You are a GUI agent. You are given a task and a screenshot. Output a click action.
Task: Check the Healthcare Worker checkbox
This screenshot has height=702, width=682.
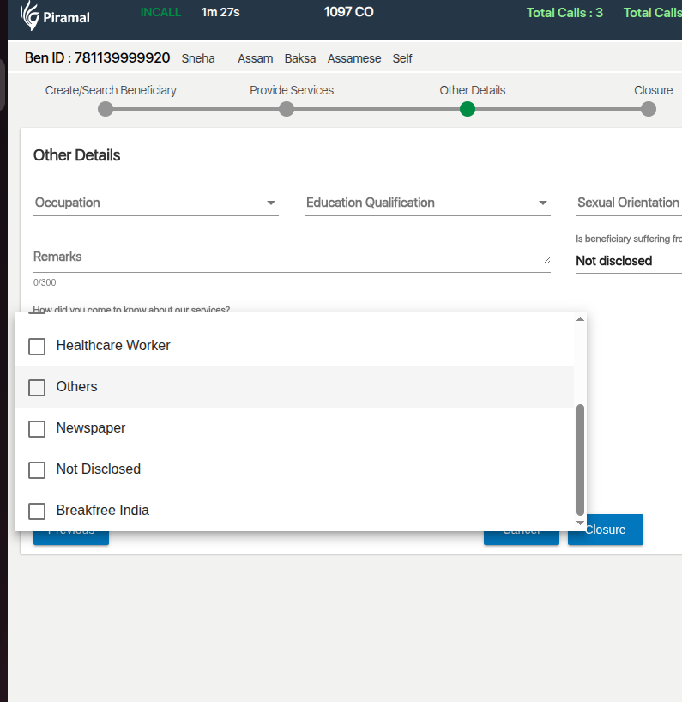pyautogui.click(x=37, y=346)
